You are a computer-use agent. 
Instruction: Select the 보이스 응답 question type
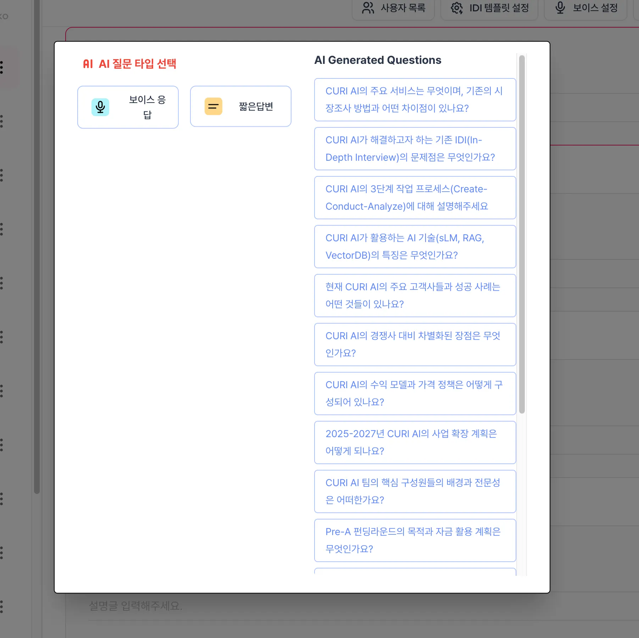[128, 107]
